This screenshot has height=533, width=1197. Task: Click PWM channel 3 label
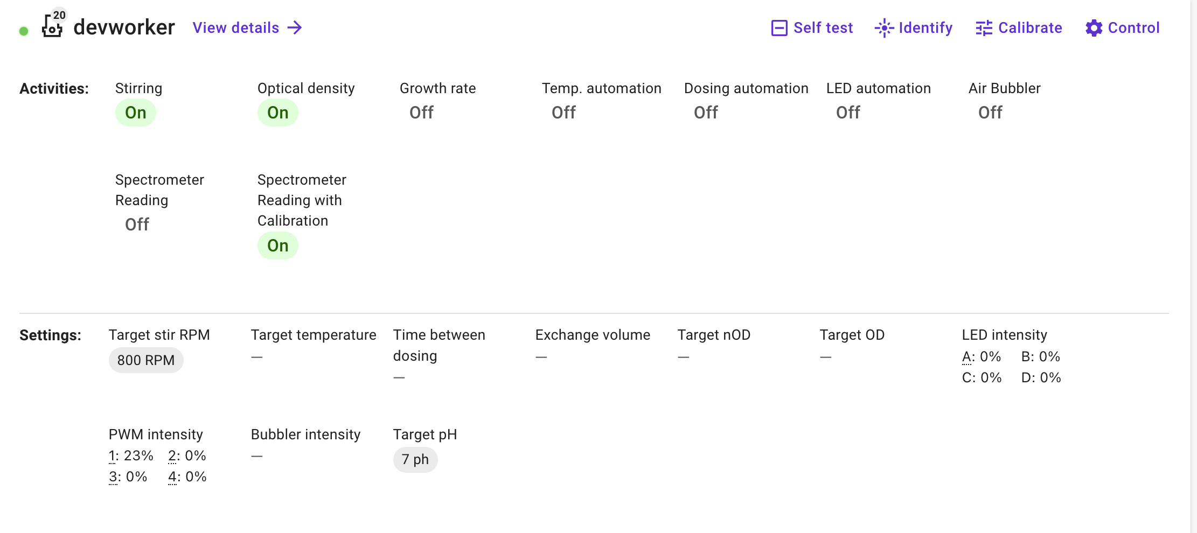point(113,477)
